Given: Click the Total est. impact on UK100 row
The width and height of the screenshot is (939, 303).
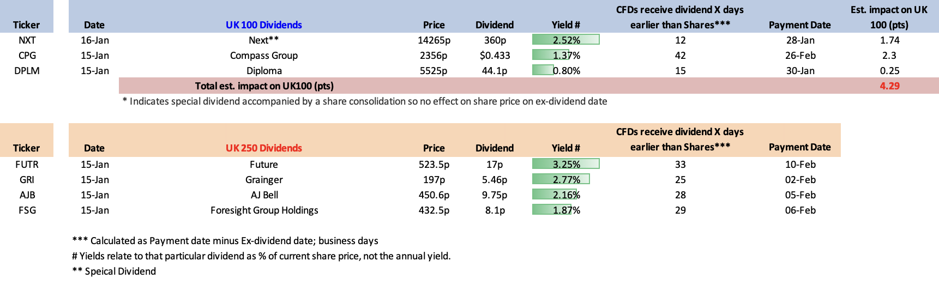Looking at the screenshot, I should (264, 86).
